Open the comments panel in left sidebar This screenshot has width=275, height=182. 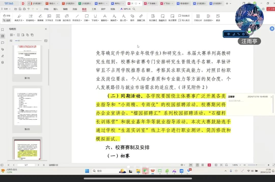[3, 43]
